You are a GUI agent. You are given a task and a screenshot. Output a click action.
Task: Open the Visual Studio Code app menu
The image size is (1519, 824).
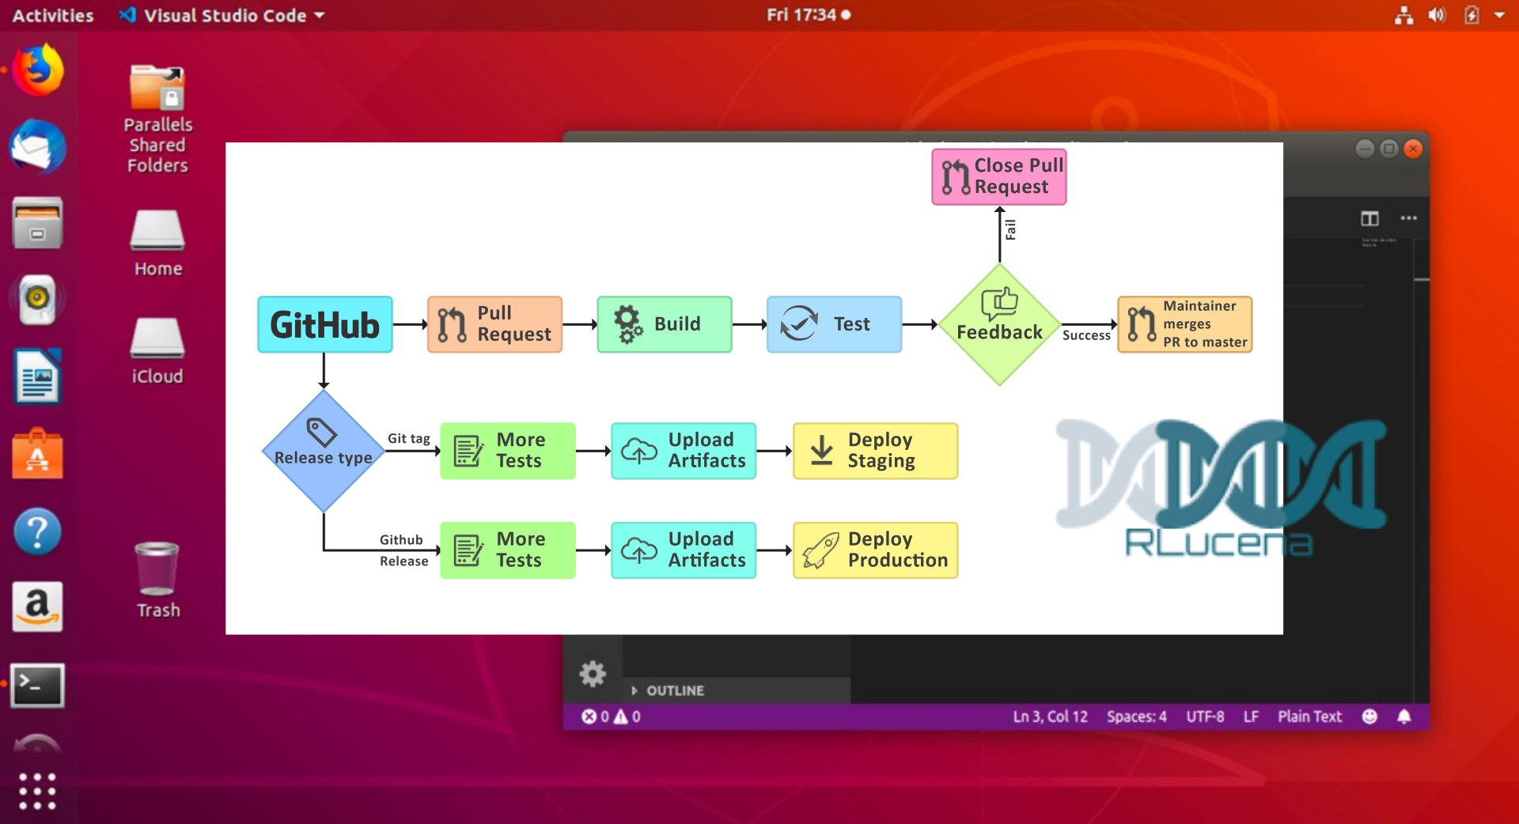(x=222, y=15)
